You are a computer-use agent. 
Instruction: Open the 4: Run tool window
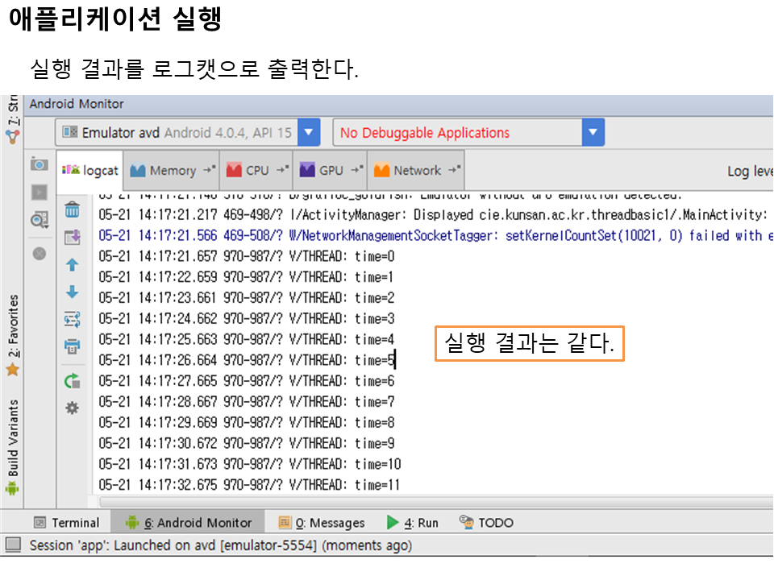(412, 523)
